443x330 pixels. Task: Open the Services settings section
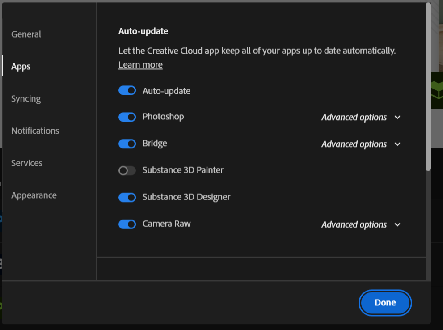(x=26, y=163)
